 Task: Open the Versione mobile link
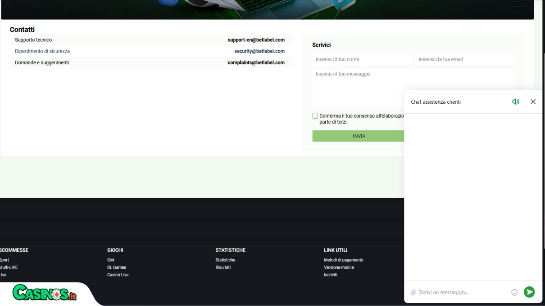click(339, 267)
